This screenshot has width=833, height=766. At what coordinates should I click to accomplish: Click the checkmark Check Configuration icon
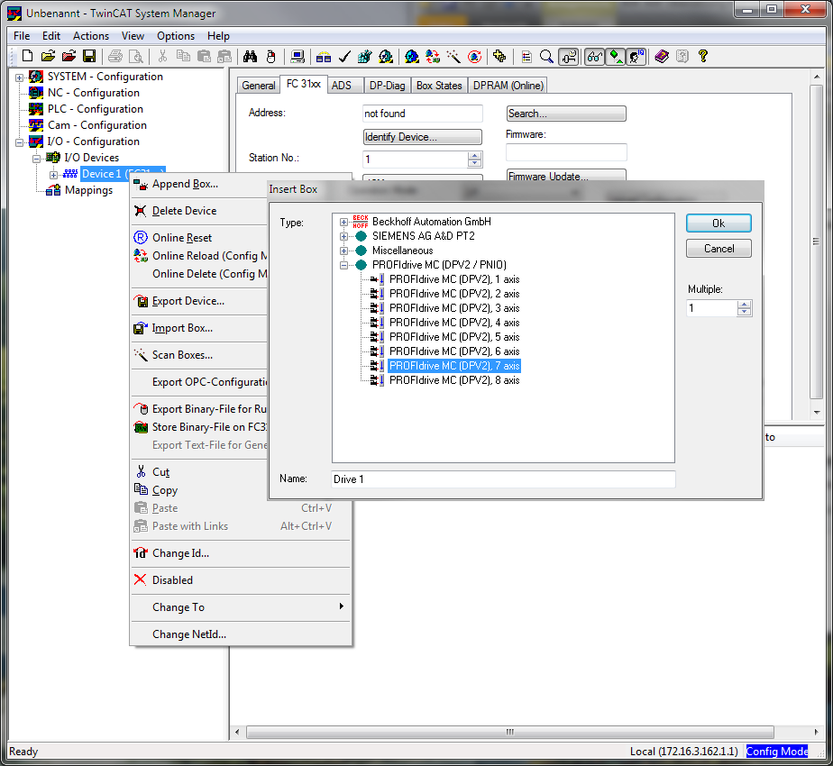click(344, 56)
